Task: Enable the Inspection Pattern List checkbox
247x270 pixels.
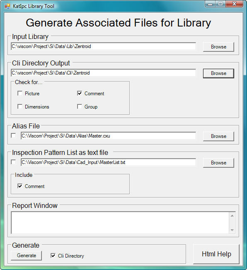Action: point(13,162)
